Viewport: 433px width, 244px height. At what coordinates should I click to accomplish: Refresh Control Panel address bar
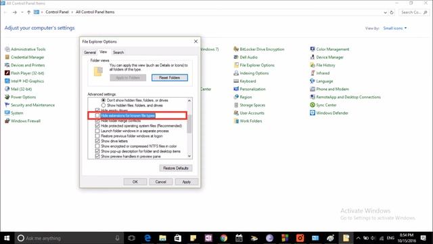[392, 12]
